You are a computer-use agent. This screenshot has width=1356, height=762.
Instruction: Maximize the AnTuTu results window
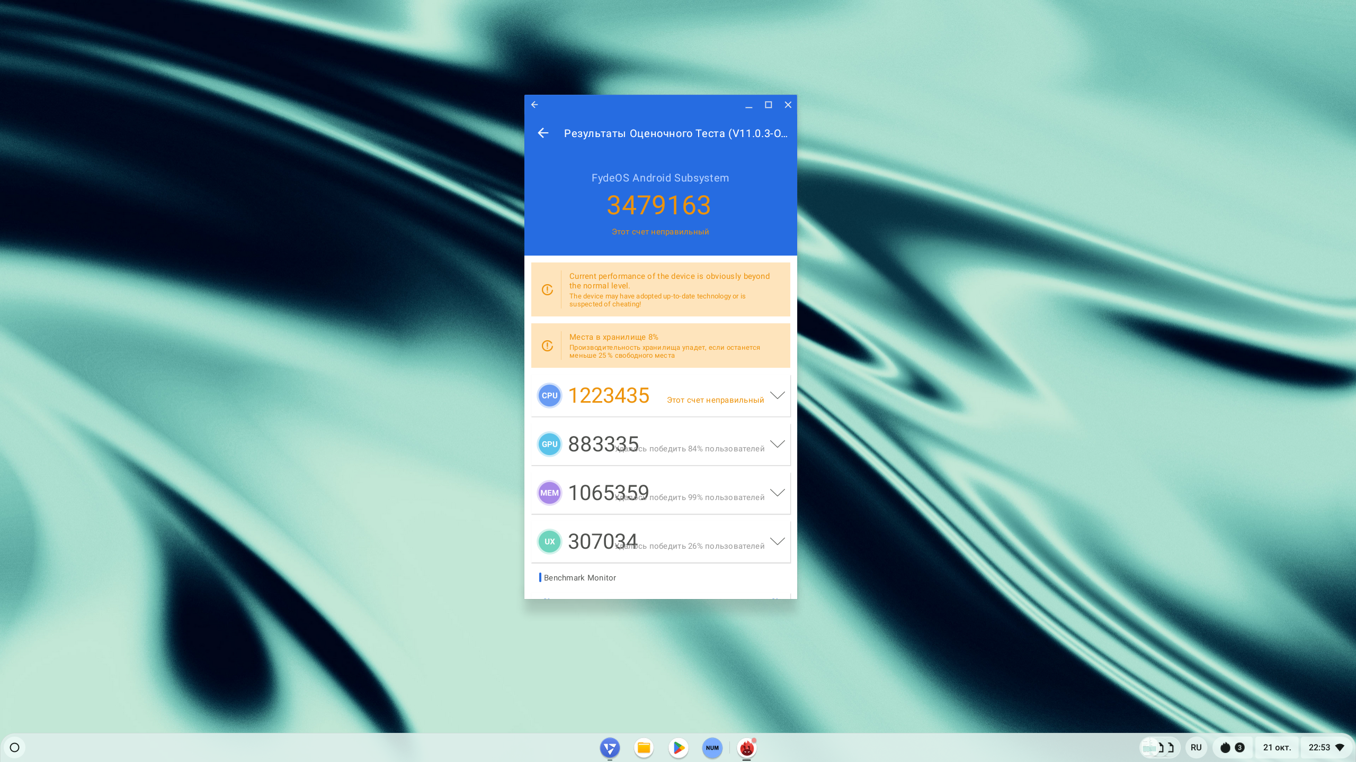coord(768,105)
